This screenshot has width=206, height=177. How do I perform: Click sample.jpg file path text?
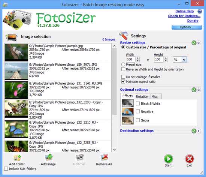click(56, 46)
